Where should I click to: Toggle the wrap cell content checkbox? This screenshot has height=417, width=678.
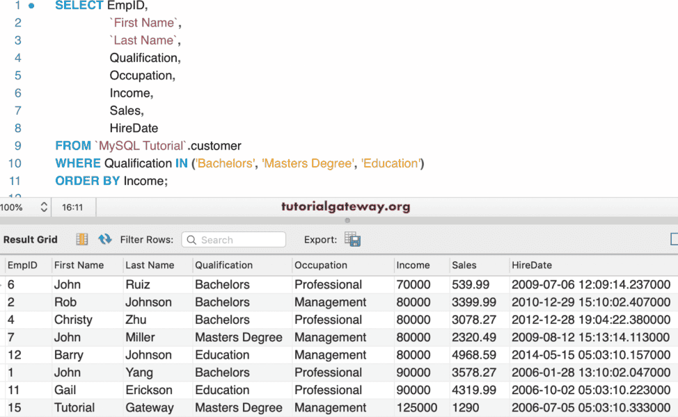674,239
